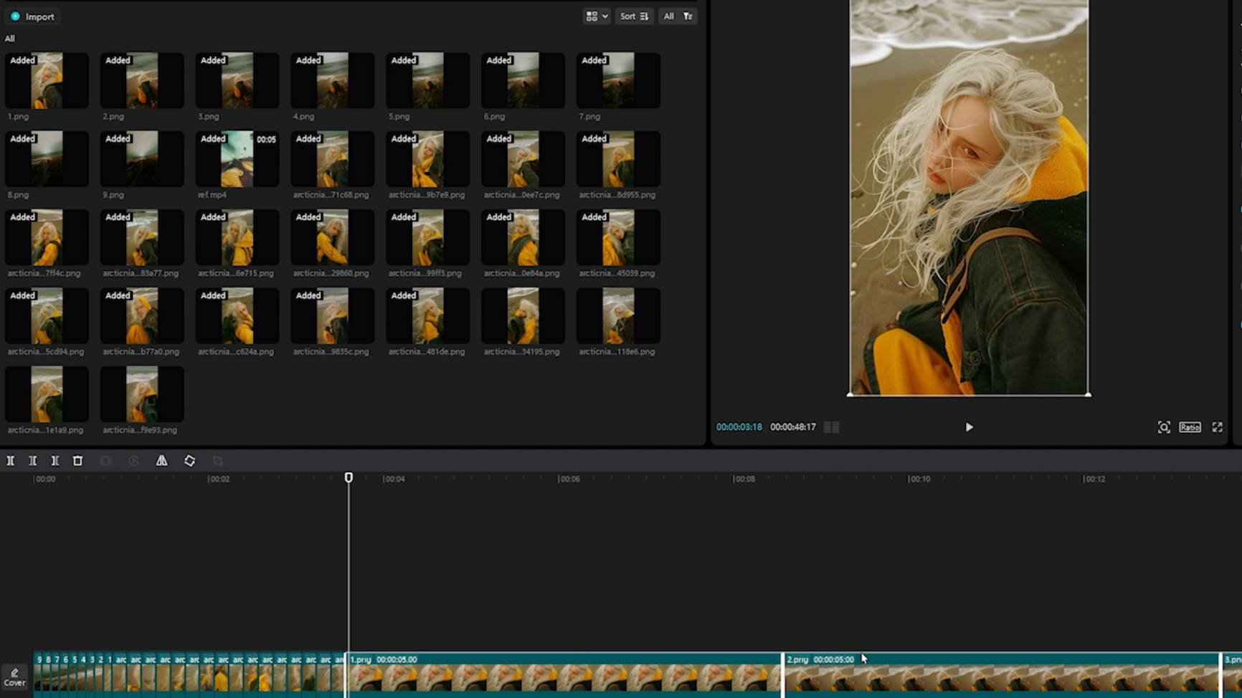
Task: Click the Cover button on timeline
Action: pyautogui.click(x=14, y=677)
